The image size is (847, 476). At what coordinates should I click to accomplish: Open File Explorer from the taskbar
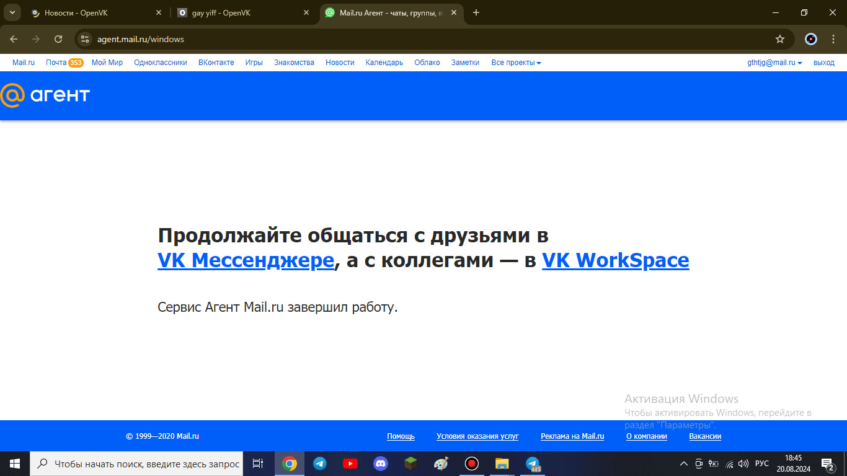point(502,464)
